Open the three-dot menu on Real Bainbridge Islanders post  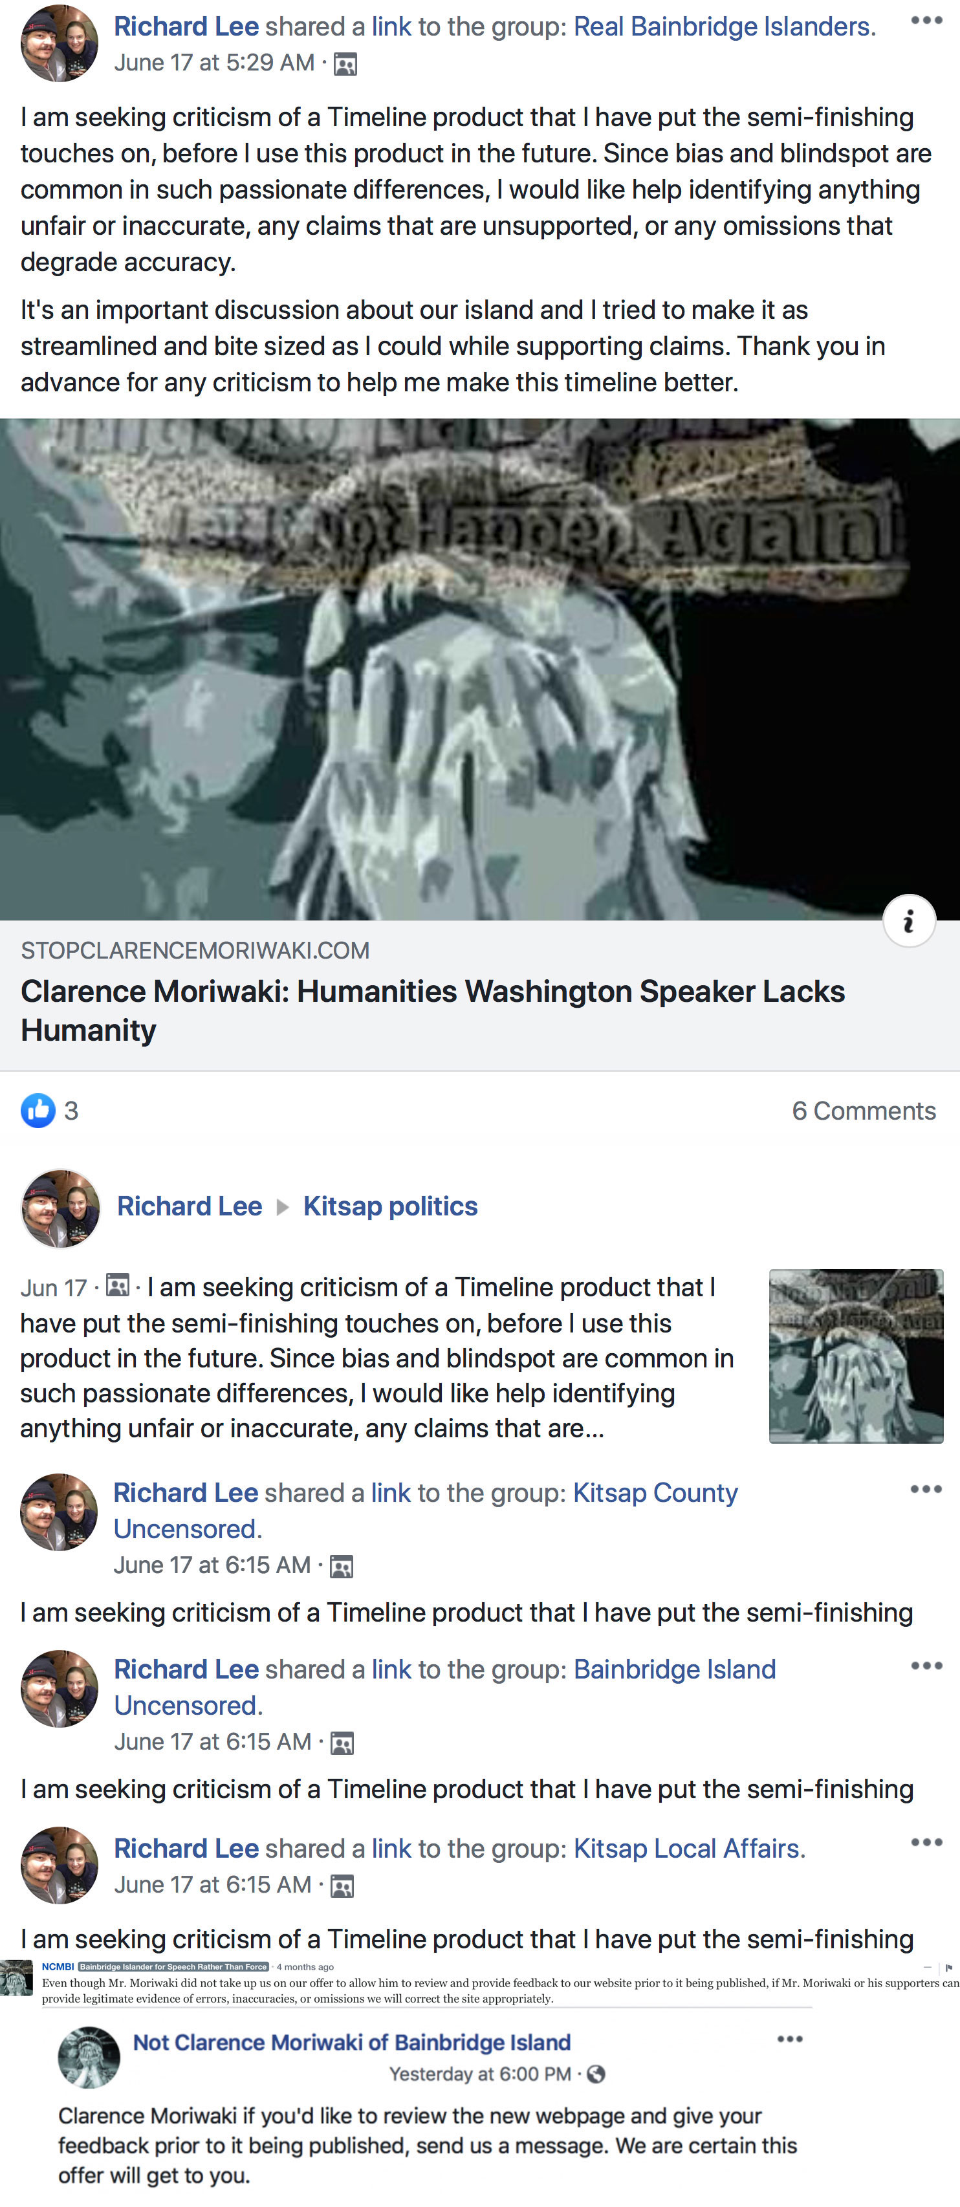pos(926,21)
